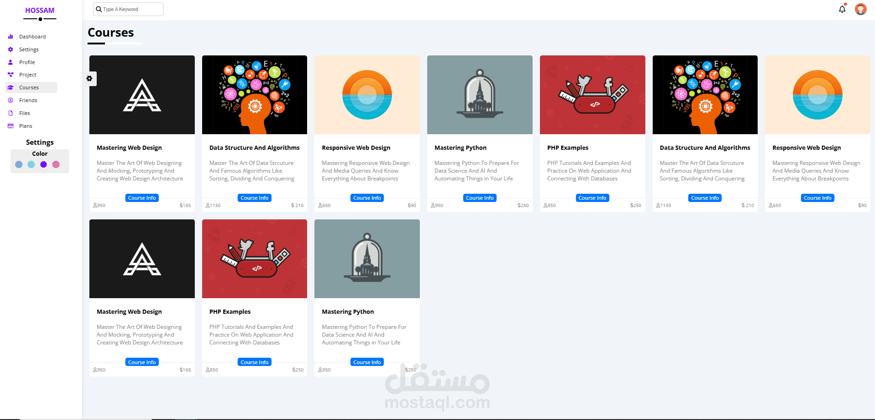Click bottom-row PHP Examples red knife thumbnail

click(254, 259)
